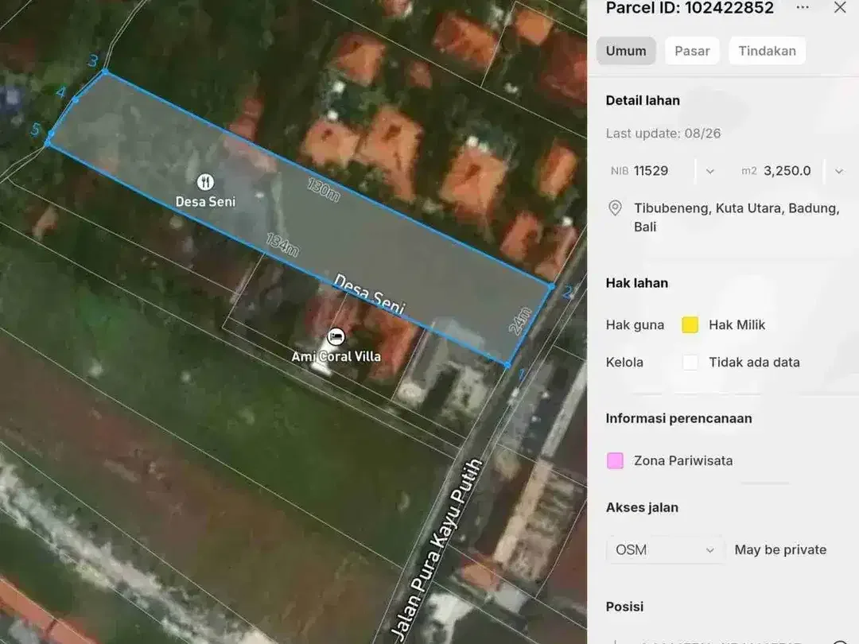Select parcel vertex point 3

[105, 72]
